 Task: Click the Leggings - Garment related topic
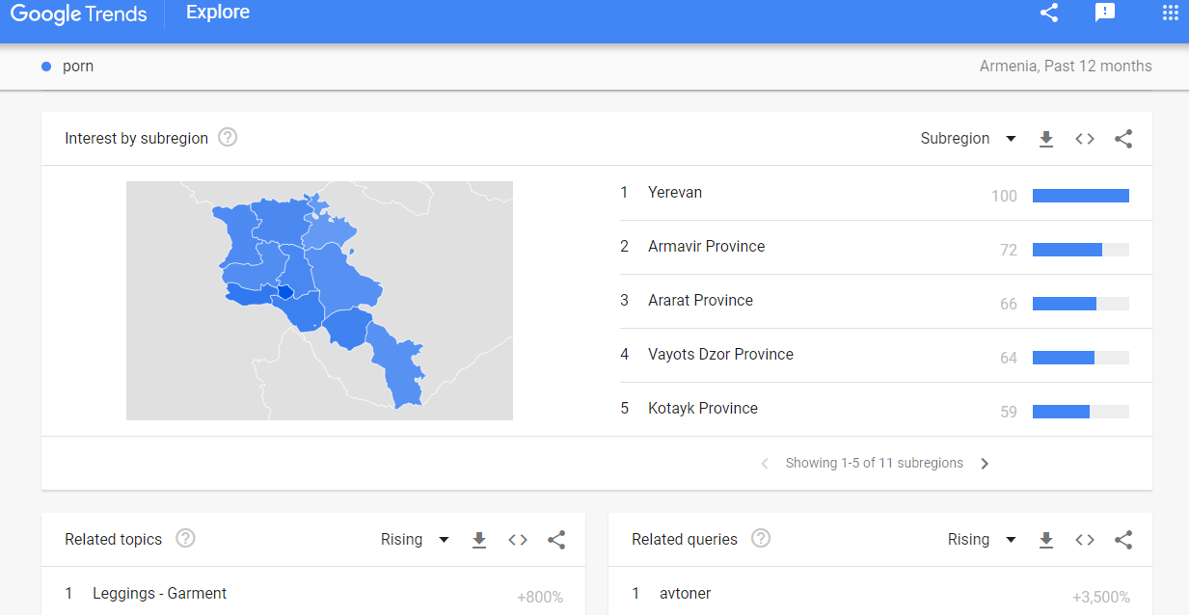pyautogui.click(x=159, y=594)
